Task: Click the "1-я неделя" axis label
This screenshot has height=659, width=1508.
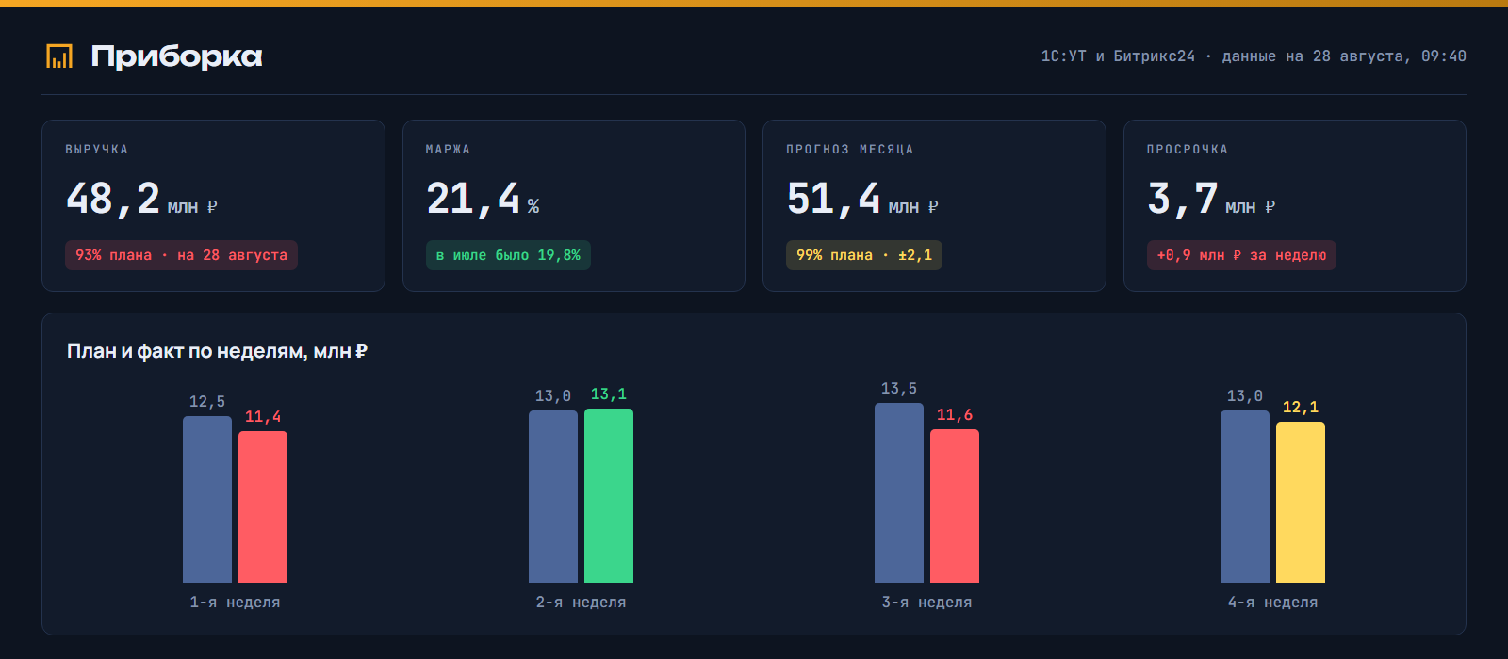Action: (236, 603)
